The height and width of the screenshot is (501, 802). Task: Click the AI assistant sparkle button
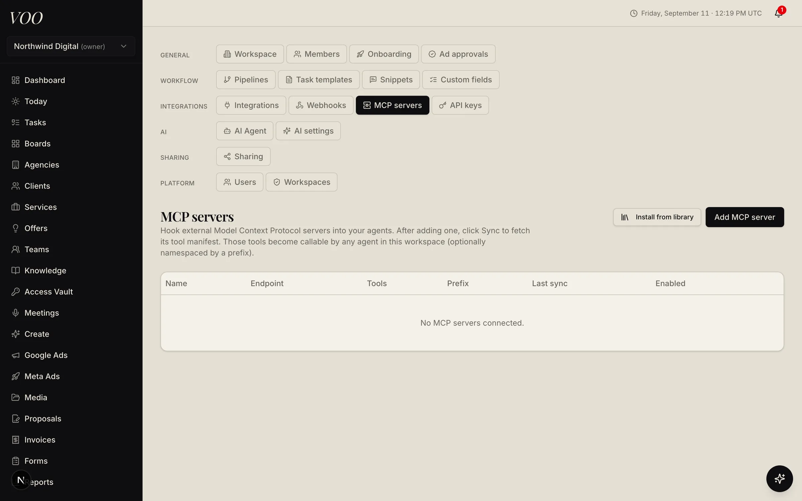[779, 479]
